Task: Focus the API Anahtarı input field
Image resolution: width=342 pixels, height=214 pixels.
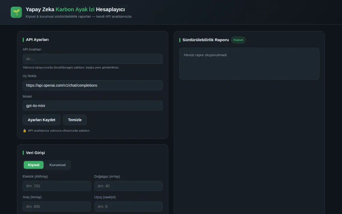Action: click(x=93, y=59)
